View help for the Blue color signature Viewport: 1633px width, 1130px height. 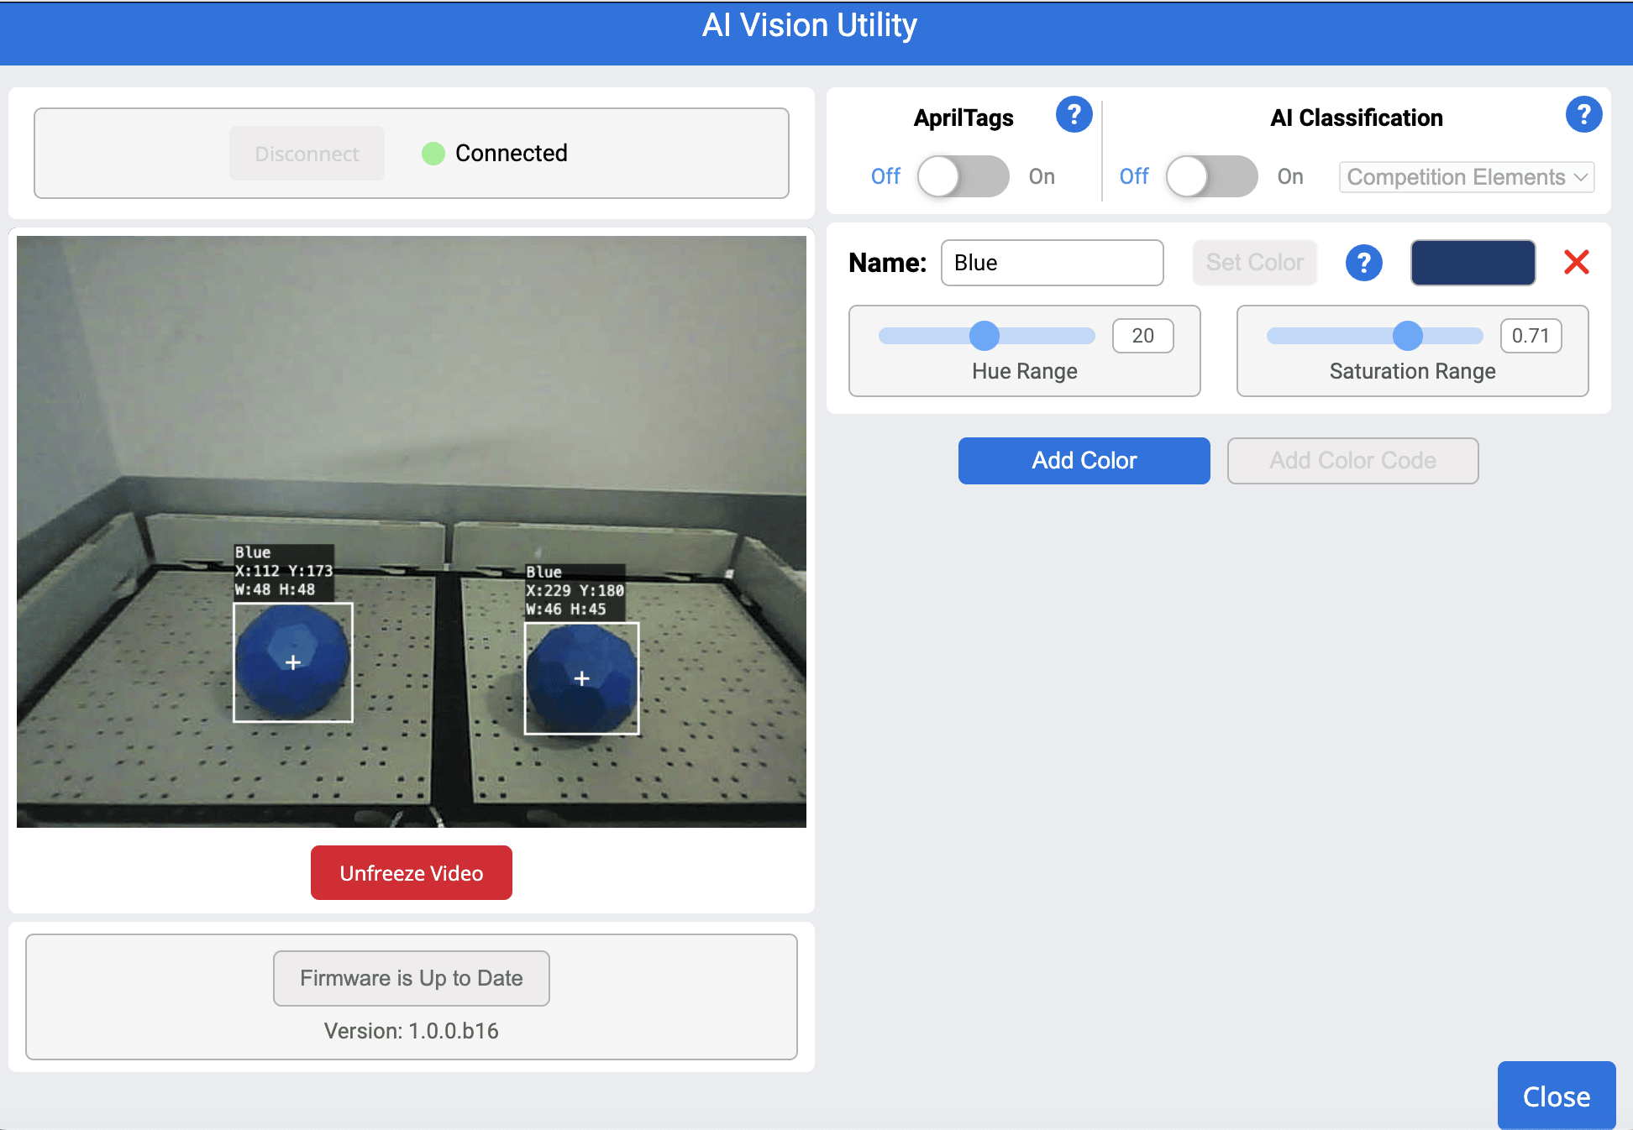[1364, 263]
